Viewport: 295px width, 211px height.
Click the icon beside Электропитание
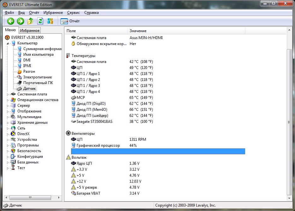[x=19, y=77]
